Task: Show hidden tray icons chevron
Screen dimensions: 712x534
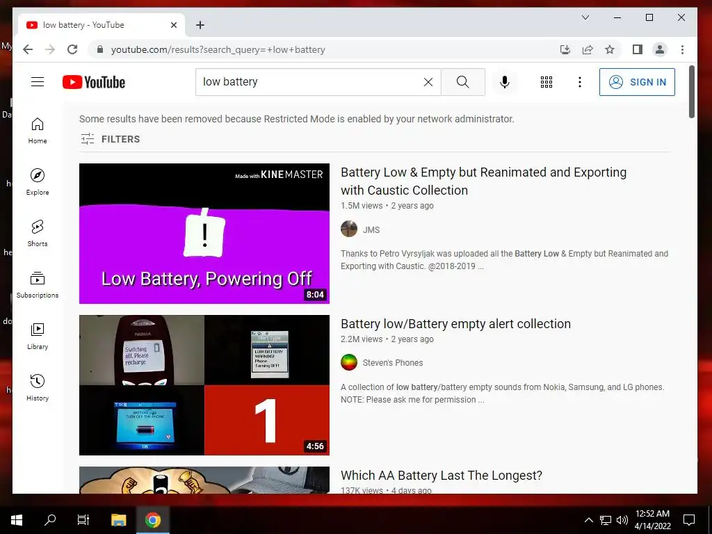Action: coord(588,520)
